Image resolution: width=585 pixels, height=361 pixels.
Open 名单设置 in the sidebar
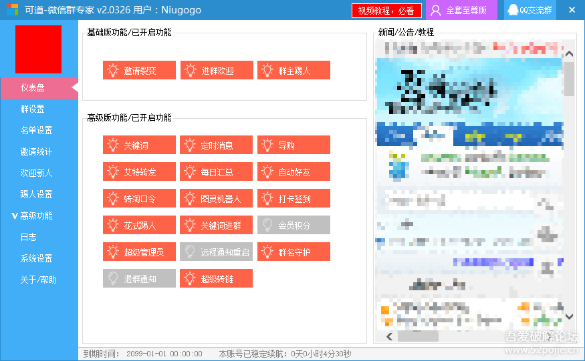click(x=39, y=130)
